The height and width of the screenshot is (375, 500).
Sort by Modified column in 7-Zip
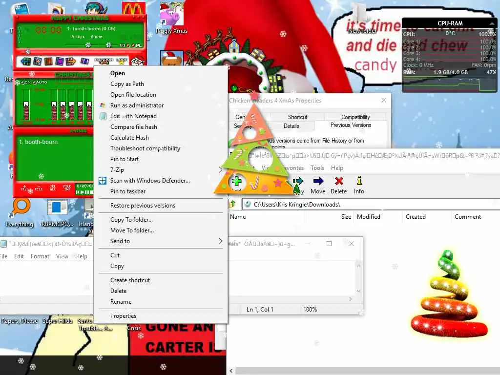click(378, 216)
